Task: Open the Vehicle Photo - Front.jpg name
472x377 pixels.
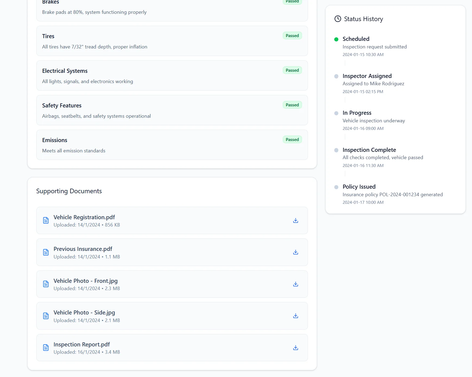Action: click(85, 281)
